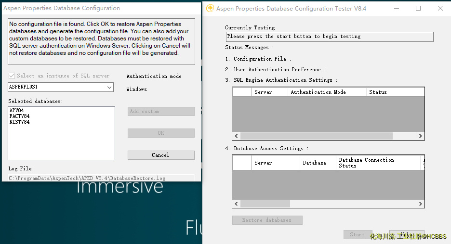451x244 pixels.
Task: Click Database Access table horizontal scrollbar thumb
Action: coord(265,204)
